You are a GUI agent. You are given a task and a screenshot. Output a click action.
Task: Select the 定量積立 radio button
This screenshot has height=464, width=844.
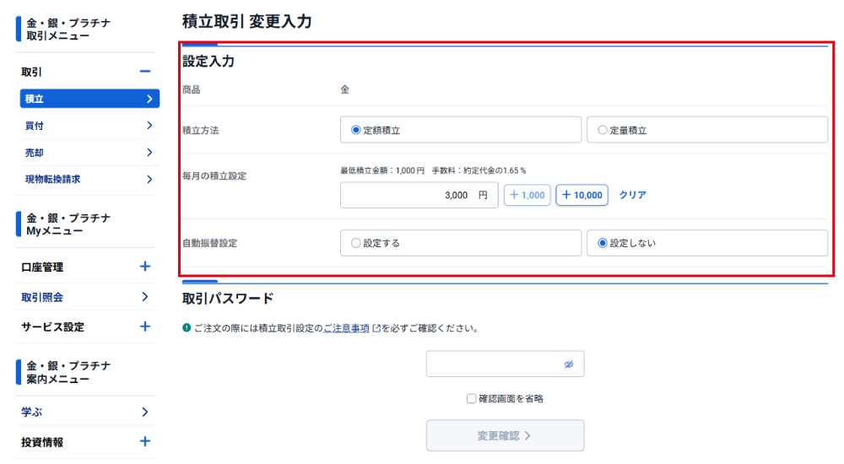(x=603, y=130)
